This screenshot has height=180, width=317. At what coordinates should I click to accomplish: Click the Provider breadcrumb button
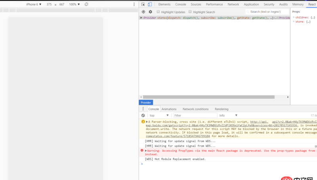pyautogui.click(x=146, y=102)
